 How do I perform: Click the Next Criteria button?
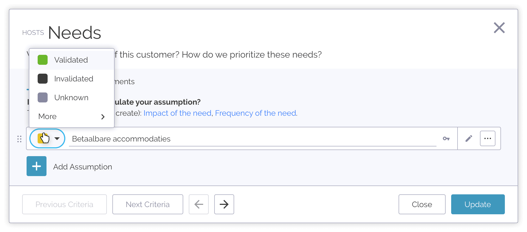click(x=148, y=204)
